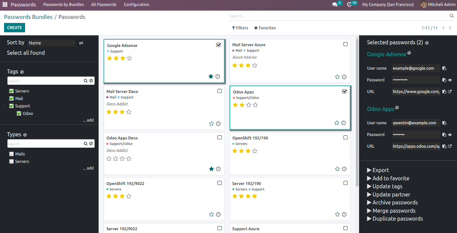This screenshot has height=233, width=457.
Task: Open the Filters dropdown
Action: pyautogui.click(x=240, y=28)
